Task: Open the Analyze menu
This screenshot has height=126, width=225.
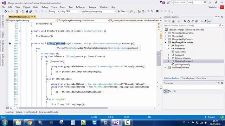Action: pyautogui.click(x=92, y=7)
